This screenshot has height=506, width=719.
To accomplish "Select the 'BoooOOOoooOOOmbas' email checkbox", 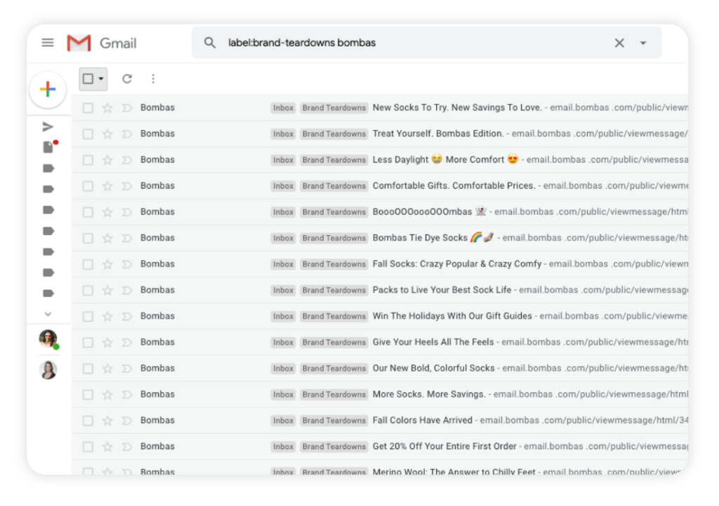I will point(88,213).
